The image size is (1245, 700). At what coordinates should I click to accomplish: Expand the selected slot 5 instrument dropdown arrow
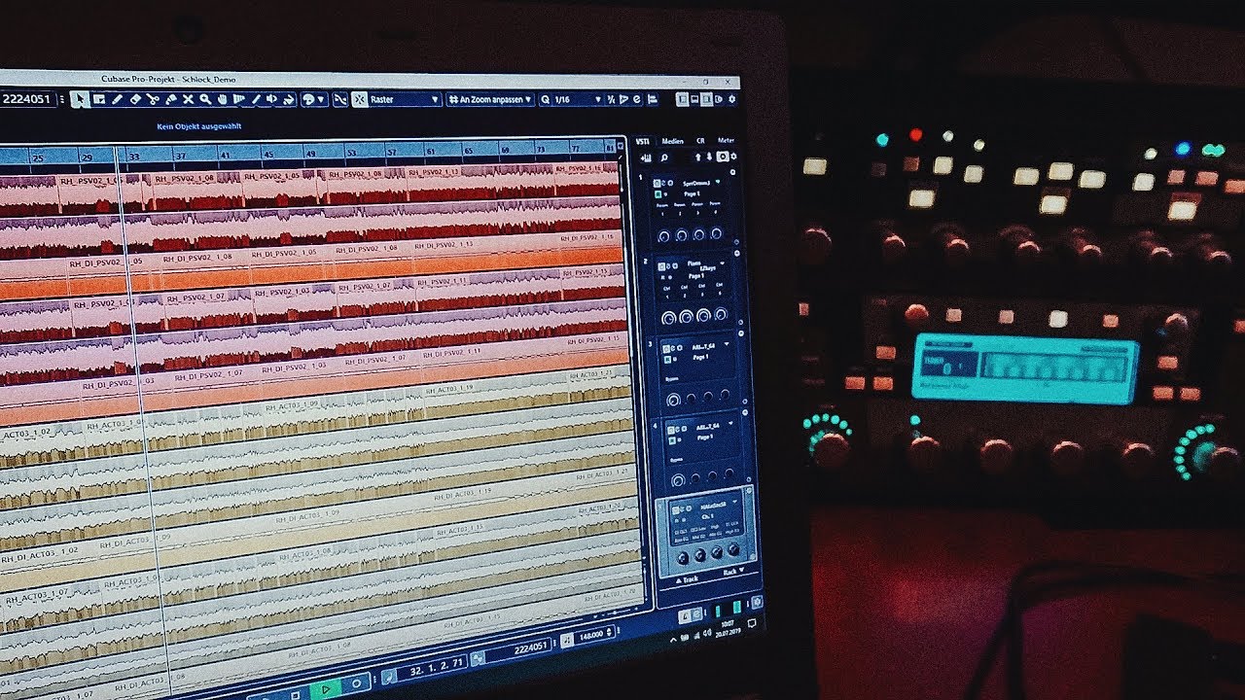pos(734,501)
